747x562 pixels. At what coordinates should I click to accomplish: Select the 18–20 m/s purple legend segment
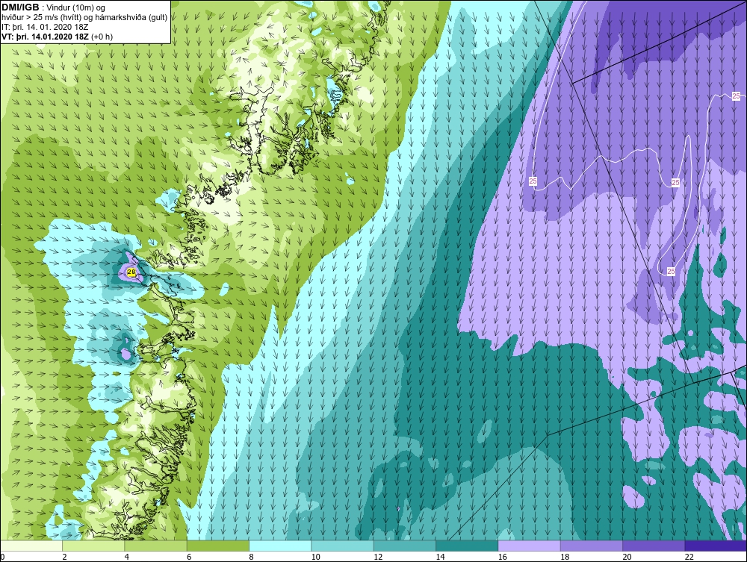592,546
